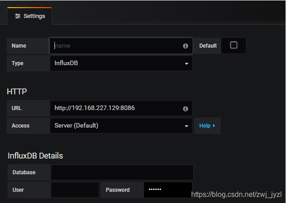286x203 pixels.
Task: Click the Password label
Action: point(118,190)
